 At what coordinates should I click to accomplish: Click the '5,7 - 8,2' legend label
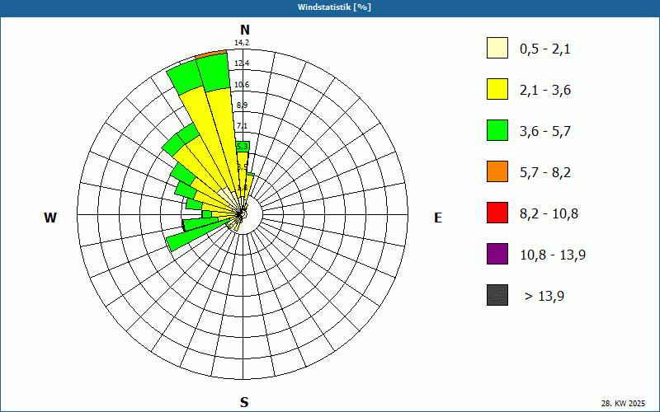pyautogui.click(x=545, y=173)
